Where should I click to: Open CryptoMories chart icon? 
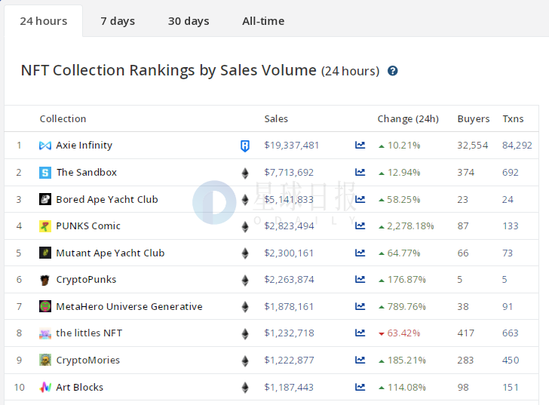360,360
